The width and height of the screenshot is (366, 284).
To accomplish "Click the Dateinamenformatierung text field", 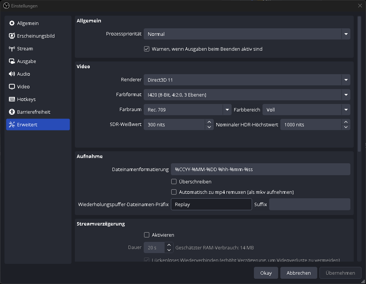I will pyautogui.click(x=260, y=169).
